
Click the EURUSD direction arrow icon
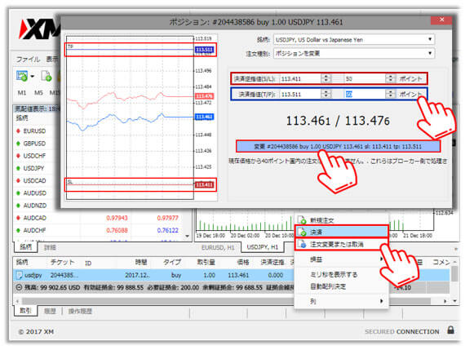point(19,131)
